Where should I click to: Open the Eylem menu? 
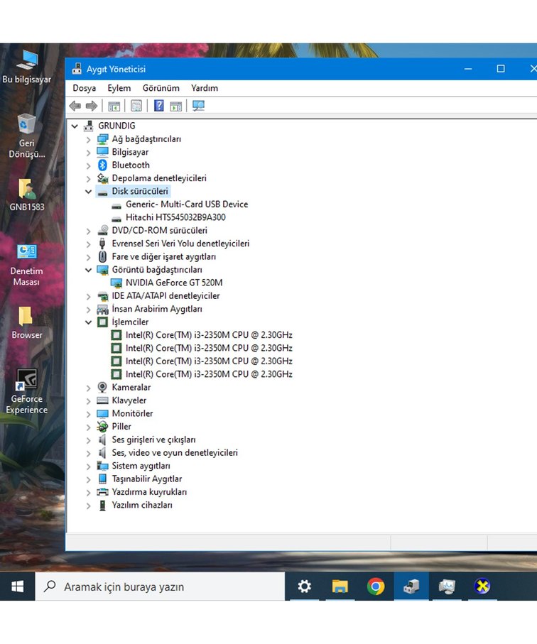coord(119,88)
